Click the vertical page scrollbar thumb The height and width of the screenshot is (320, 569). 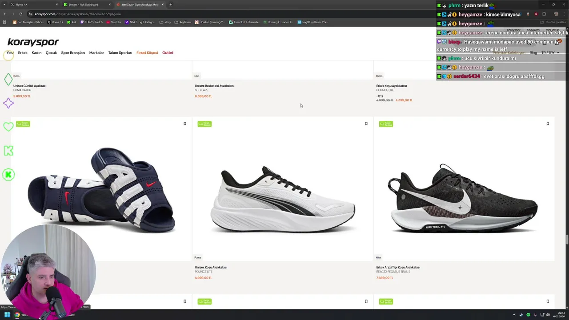[567, 240]
